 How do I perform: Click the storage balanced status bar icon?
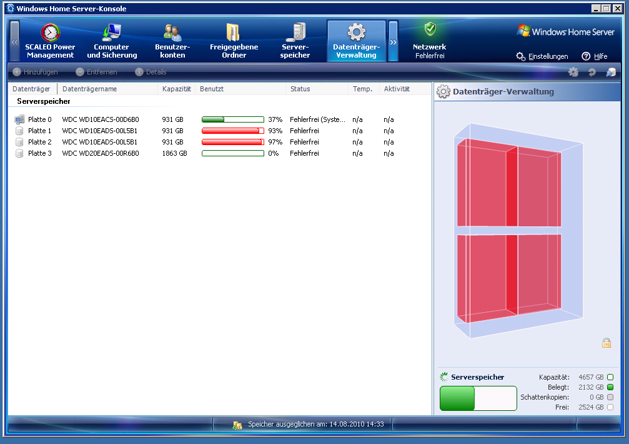[237, 425]
